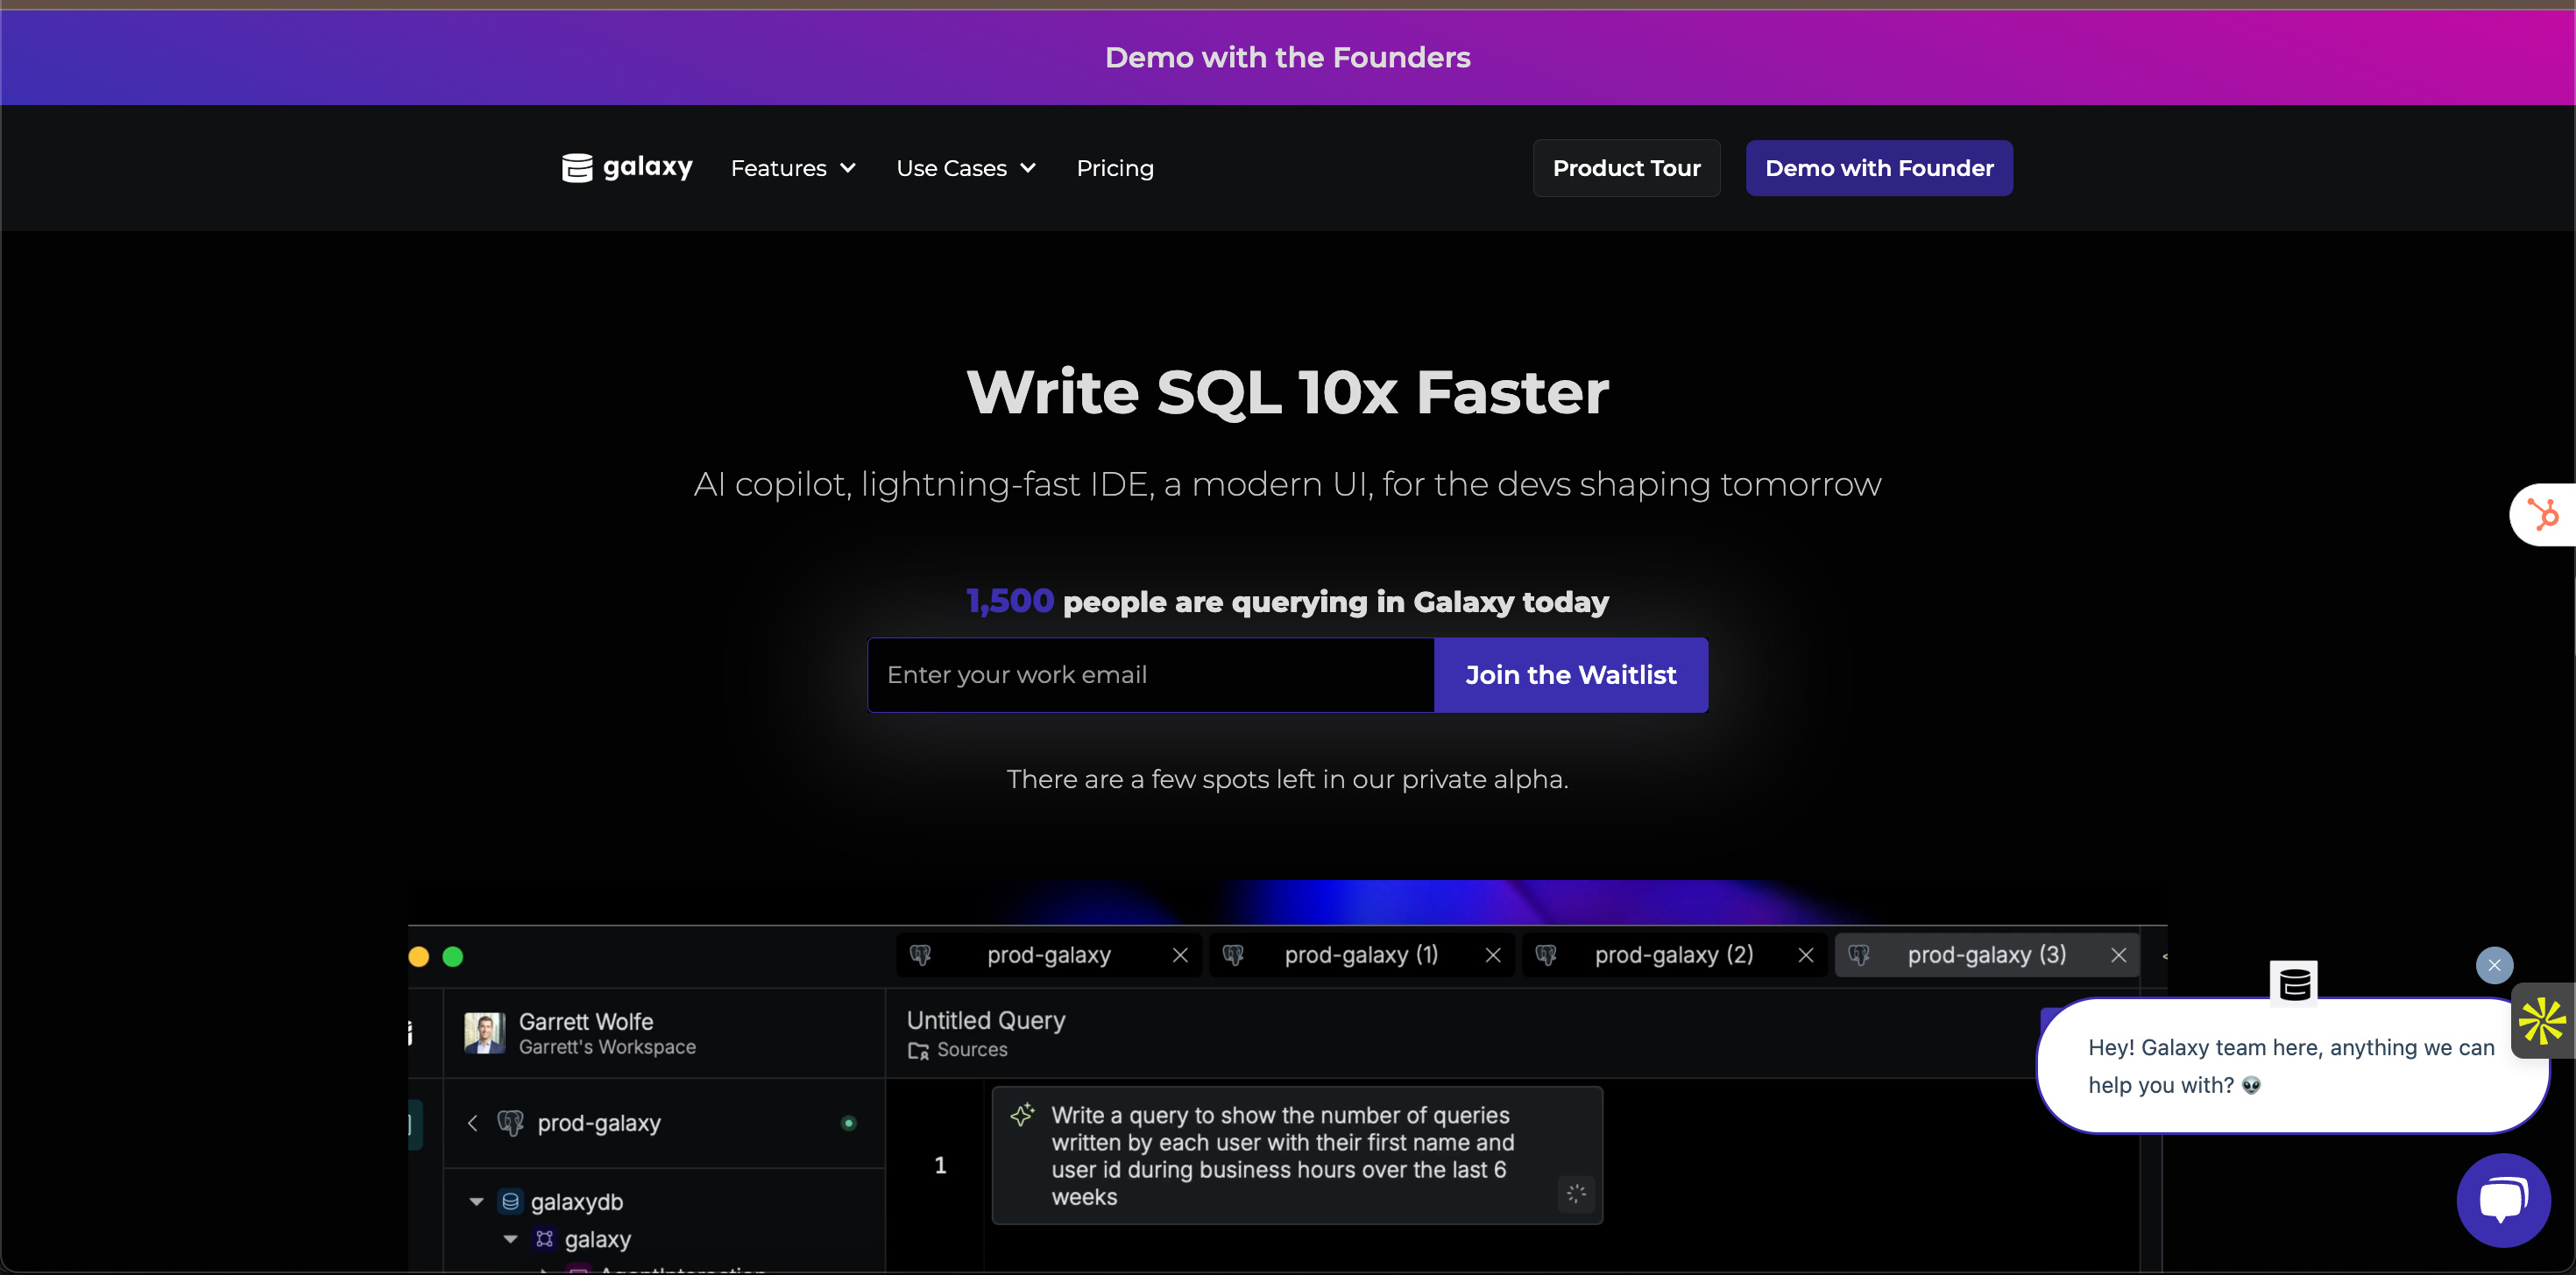Click the galaxydb database icon
This screenshot has height=1275, width=2576.
510,1201
